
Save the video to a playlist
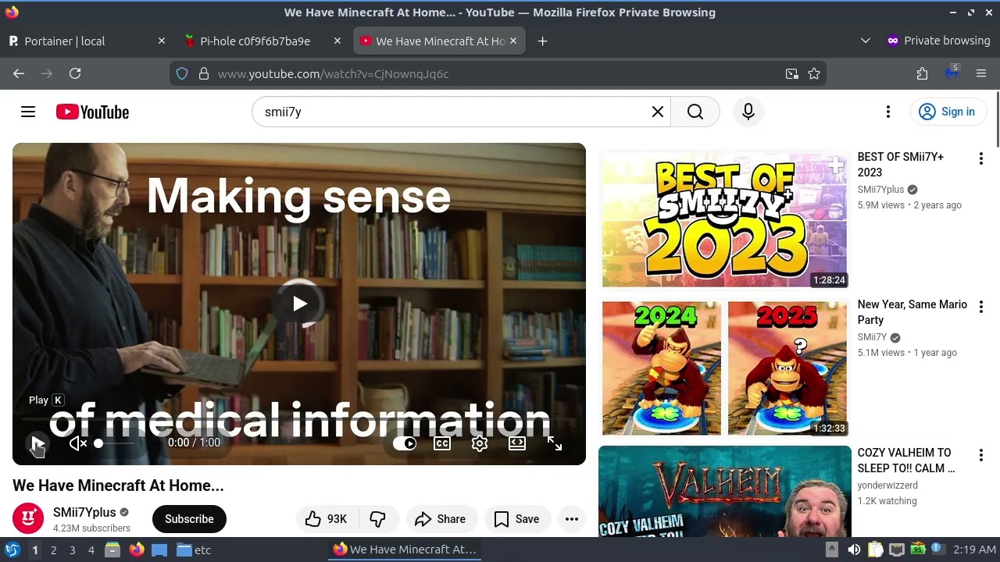click(516, 519)
